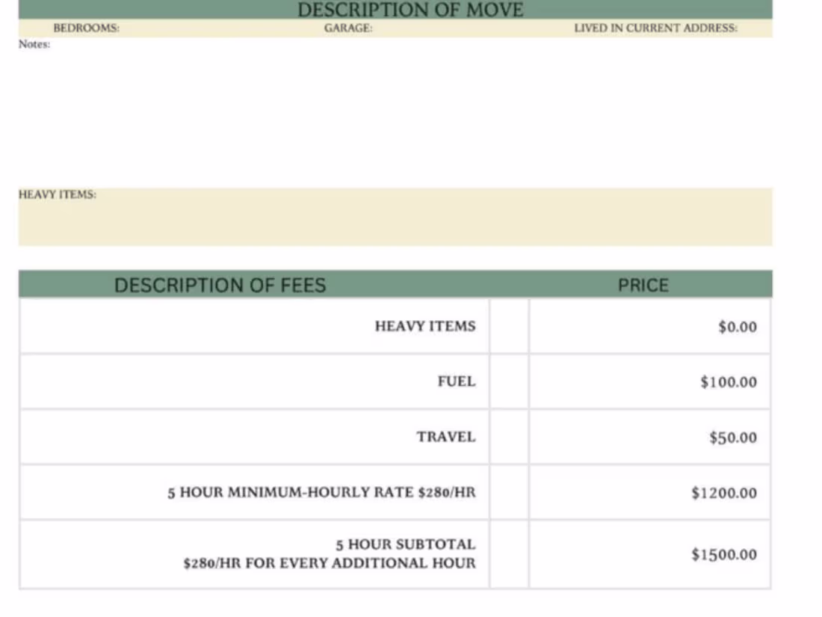This screenshot has width=822, height=617.
Task: Click the $280/HR FOR EVERY ADDITIONAL HOUR line
Action: [330, 563]
